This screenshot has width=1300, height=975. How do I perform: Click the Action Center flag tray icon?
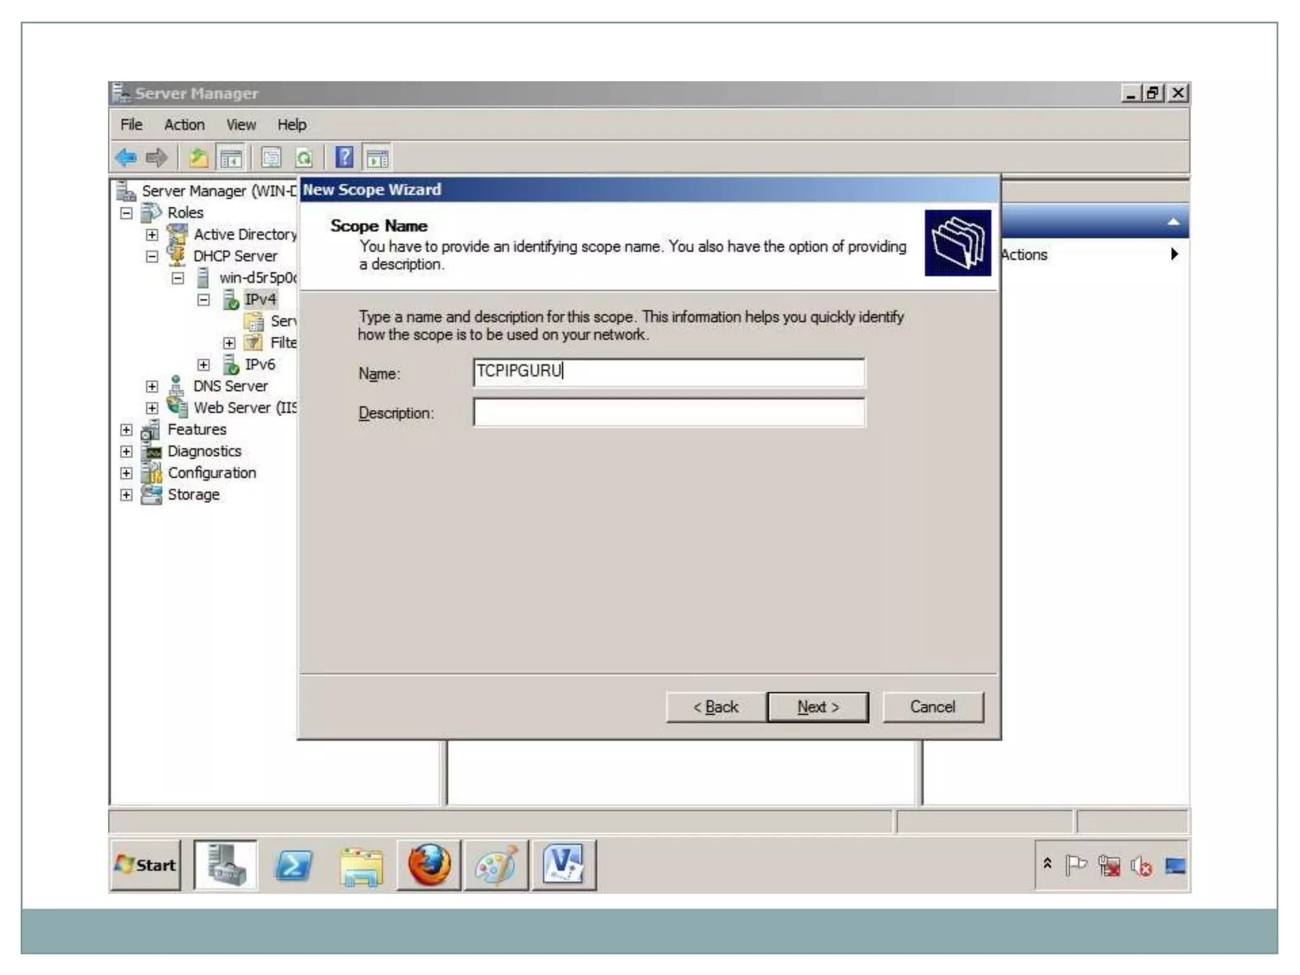pos(1075,865)
